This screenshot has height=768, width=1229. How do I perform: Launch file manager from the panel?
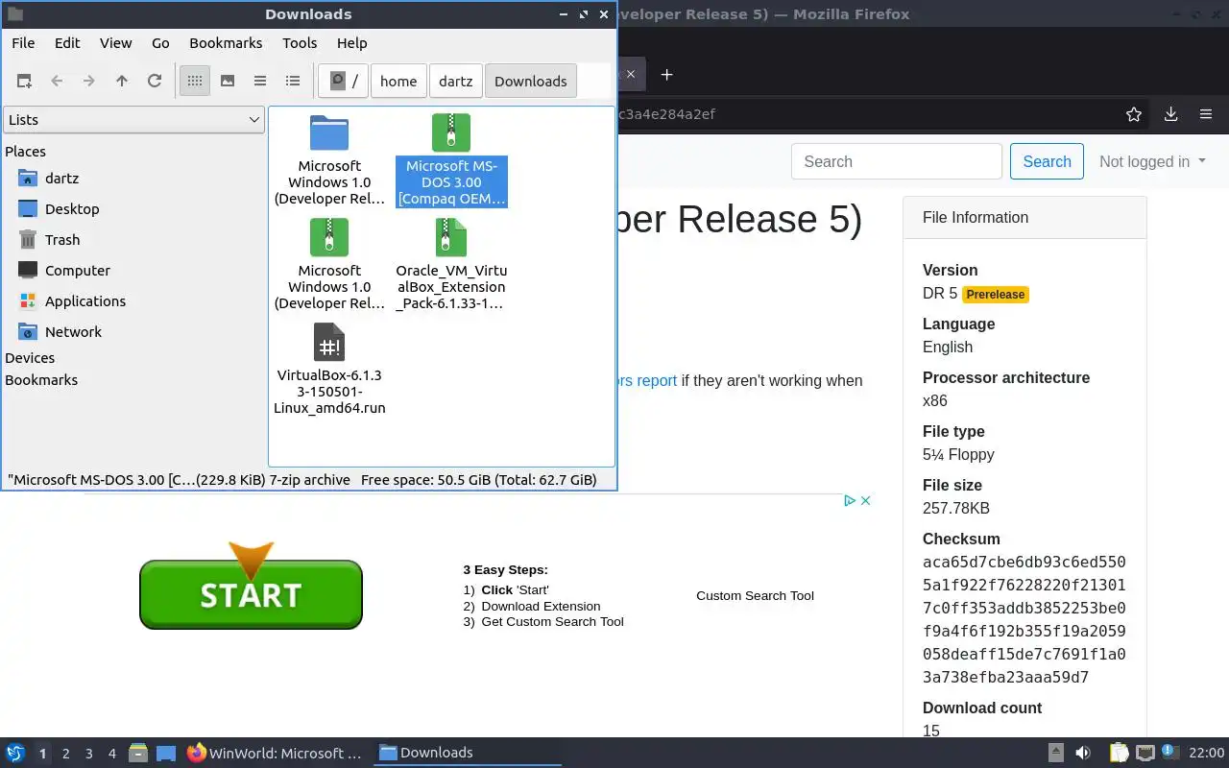[x=138, y=753]
